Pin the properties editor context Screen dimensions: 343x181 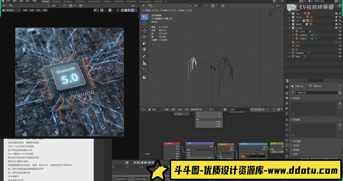[x=340, y=86]
